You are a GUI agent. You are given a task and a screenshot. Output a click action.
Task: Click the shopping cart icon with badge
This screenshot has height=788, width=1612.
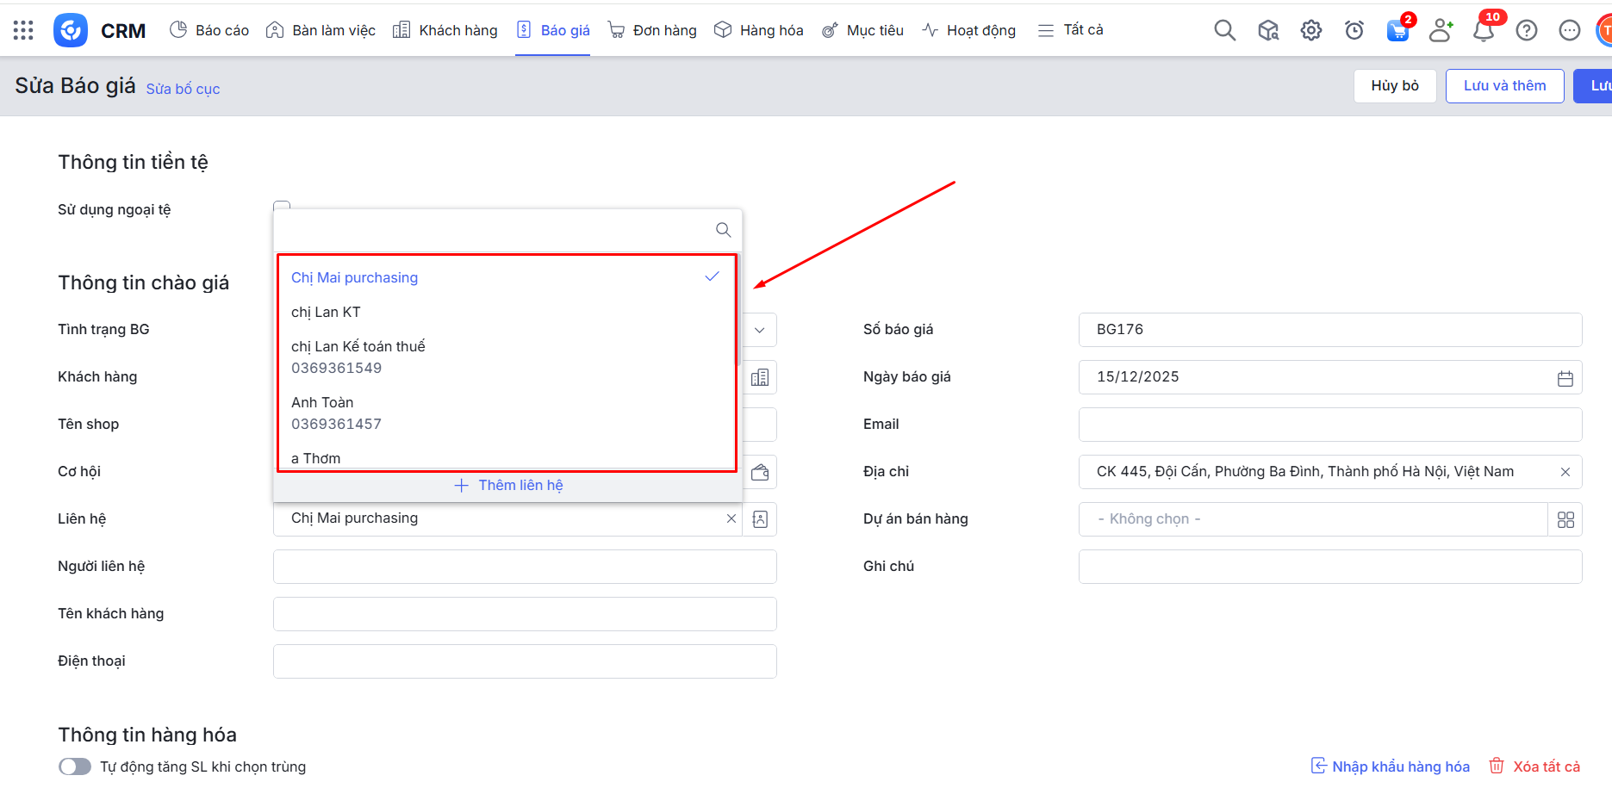tap(1397, 31)
